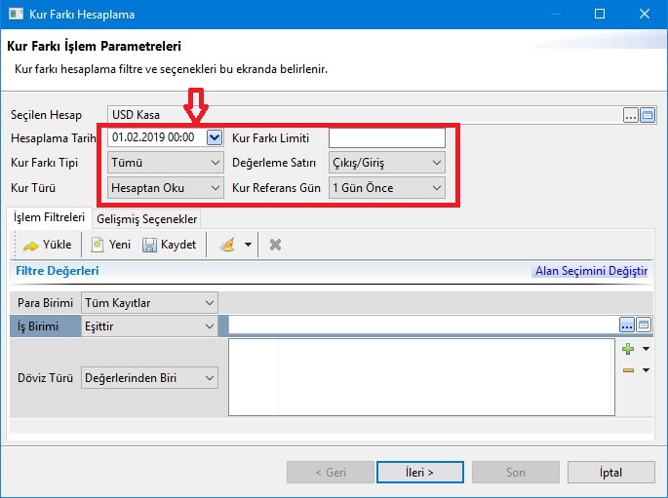Switch to Gelişmiş Seçenekler tab
Screen dimensions: 668x498
pyautogui.click(x=147, y=219)
